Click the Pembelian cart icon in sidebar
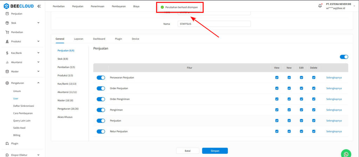359x157 pixels. click(x=7, y=32)
